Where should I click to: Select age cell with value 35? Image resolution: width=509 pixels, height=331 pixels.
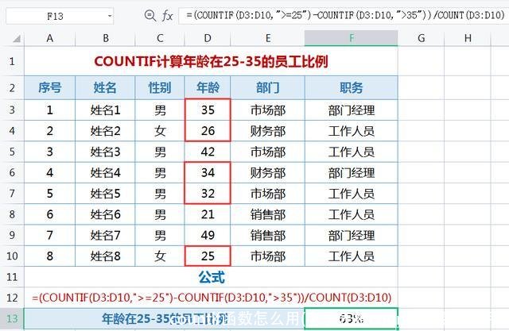(208, 110)
